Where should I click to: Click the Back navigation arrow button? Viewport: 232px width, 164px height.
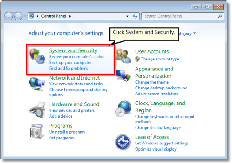(x=9, y=16)
